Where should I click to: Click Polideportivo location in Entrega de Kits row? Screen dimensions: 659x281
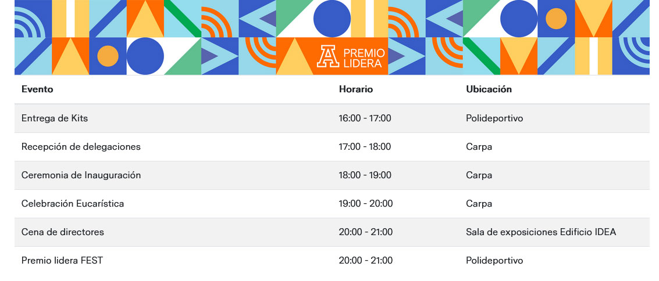pyautogui.click(x=494, y=118)
